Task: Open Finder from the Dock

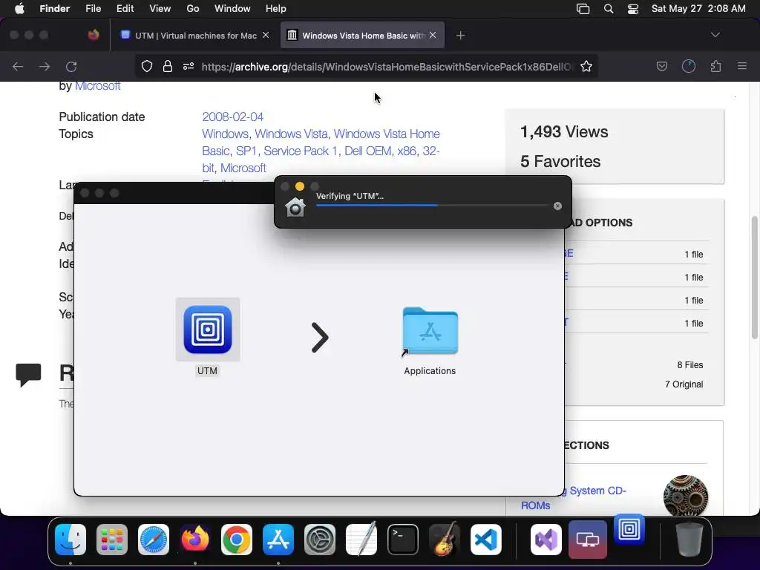Action: 71,540
